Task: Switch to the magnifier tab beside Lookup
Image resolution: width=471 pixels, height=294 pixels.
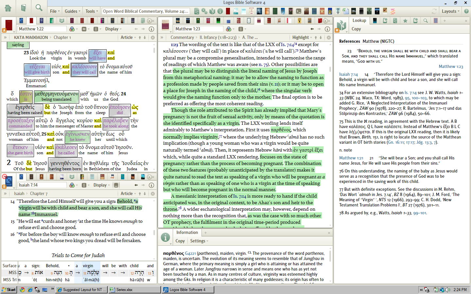Action: (426, 21)
